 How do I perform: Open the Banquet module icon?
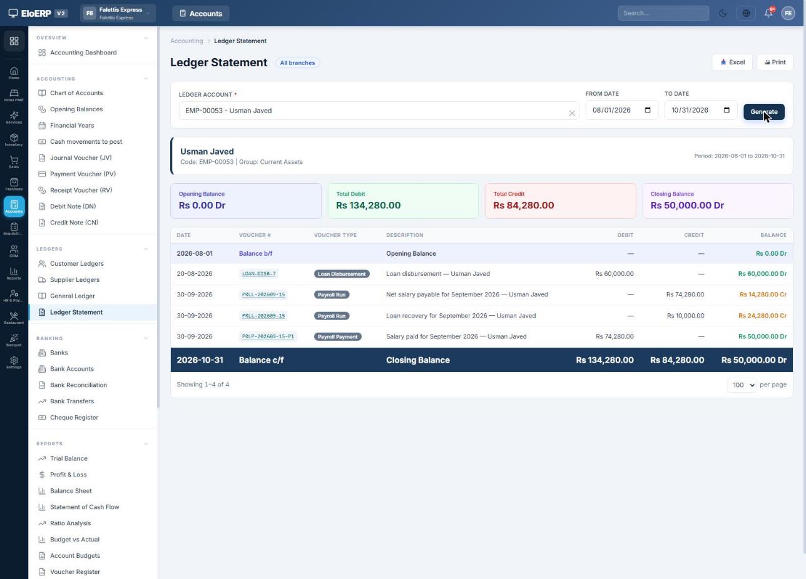pos(14,340)
